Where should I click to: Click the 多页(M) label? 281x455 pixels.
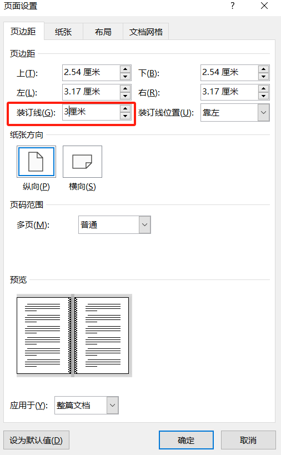33,225
